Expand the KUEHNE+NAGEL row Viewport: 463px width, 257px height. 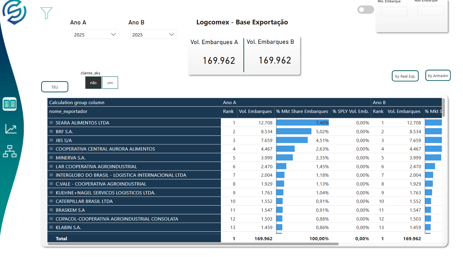[51, 193]
